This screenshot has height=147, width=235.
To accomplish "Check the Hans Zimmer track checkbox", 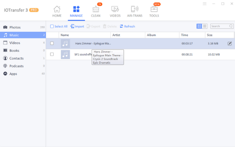I will [52, 43].
